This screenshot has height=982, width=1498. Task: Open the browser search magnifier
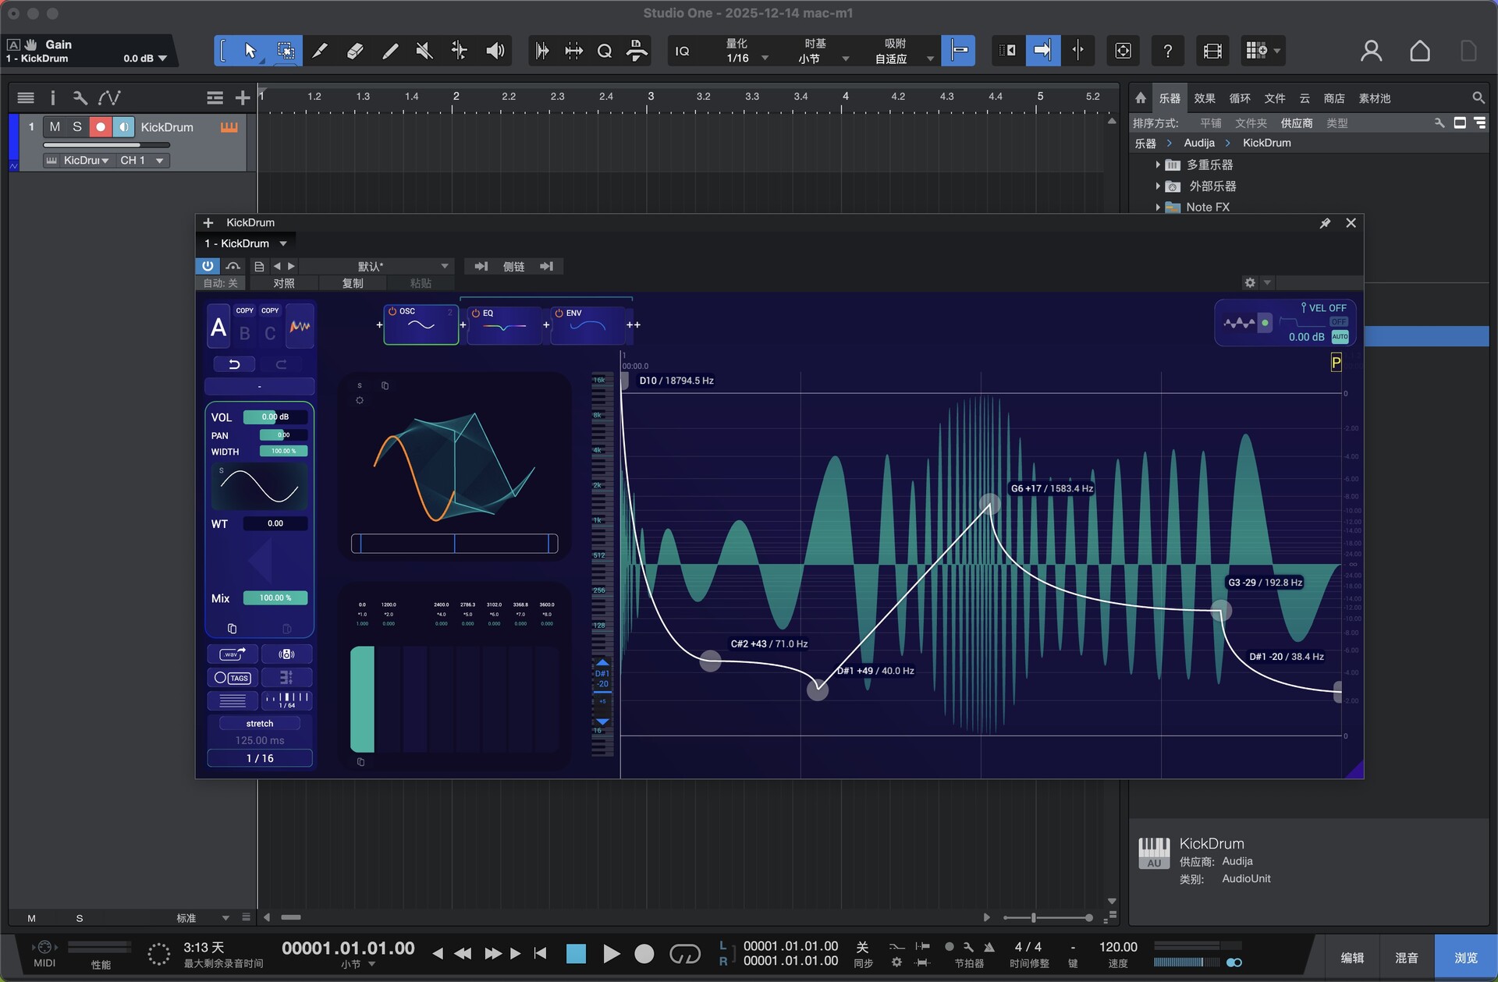[x=1478, y=98]
